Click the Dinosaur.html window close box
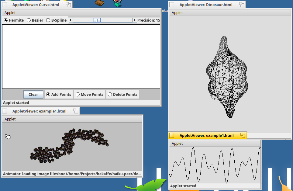Viewport: 293px width, 191px height. (172, 5)
